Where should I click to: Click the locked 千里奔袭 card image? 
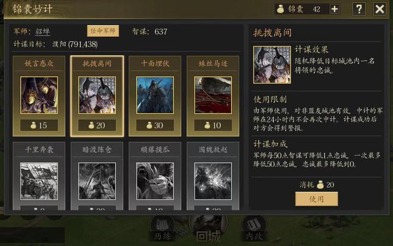tap(39, 181)
